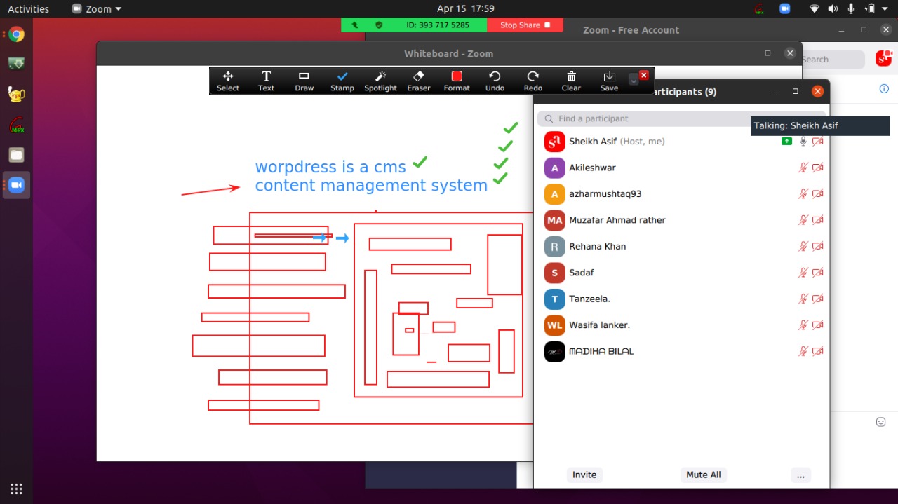Click the volume icon in system tray
898x504 pixels.
833,9
